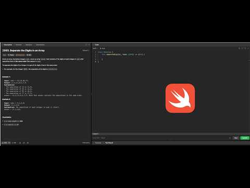Open the Swift language dropdown

click(x=95, y=49)
